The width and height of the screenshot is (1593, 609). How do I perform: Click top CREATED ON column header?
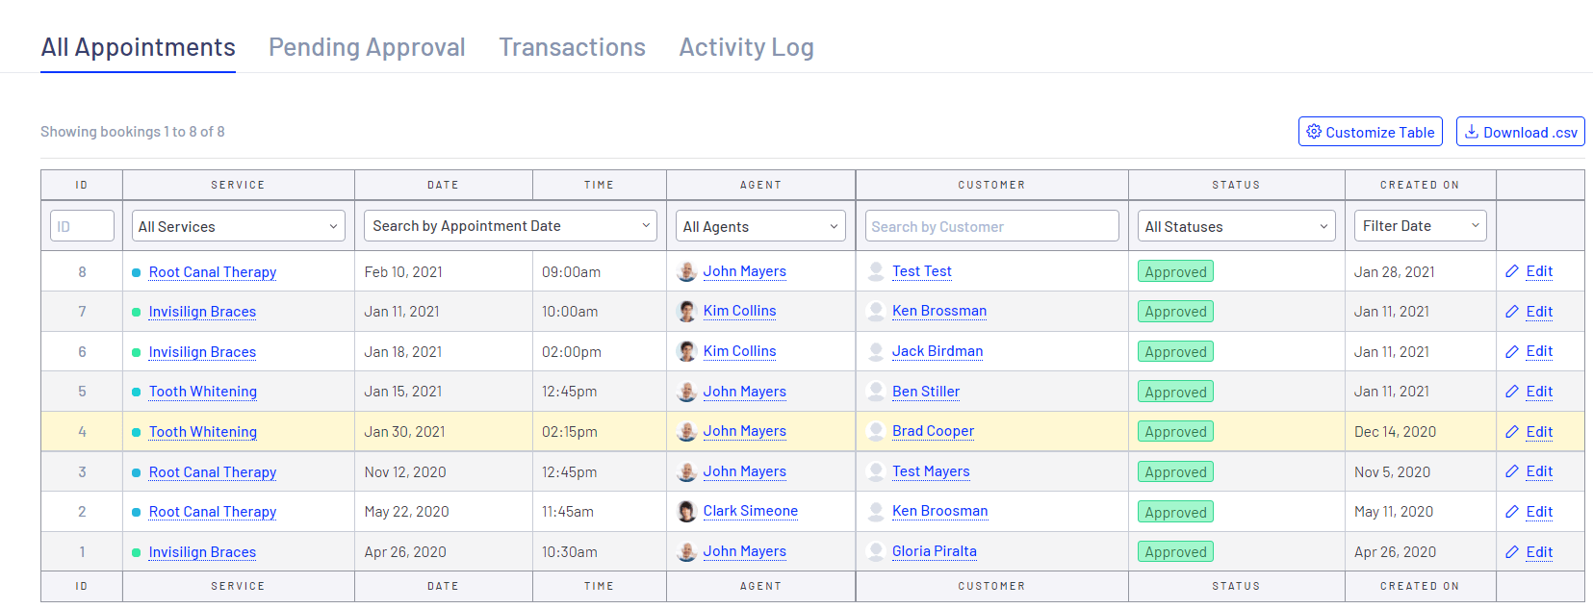click(1420, 185)
